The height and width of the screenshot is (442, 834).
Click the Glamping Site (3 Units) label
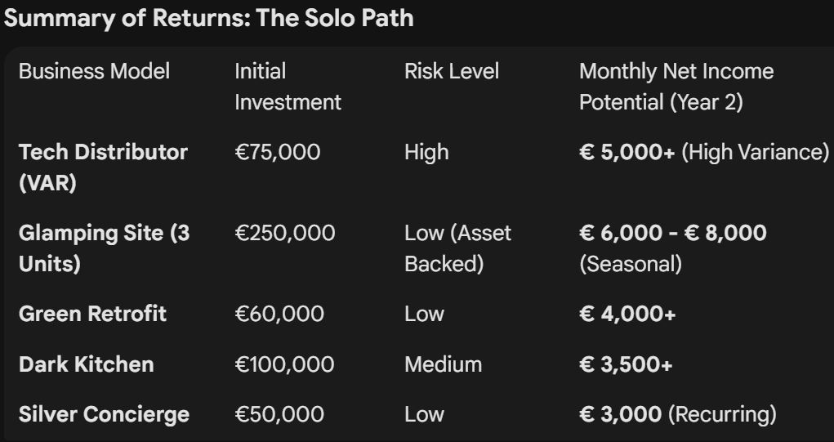[x=104, y=248]
